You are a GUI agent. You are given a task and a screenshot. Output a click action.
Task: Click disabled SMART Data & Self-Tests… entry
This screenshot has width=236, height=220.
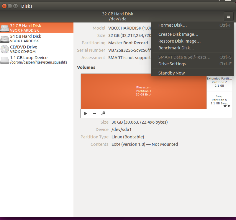(x=184, y=57)
